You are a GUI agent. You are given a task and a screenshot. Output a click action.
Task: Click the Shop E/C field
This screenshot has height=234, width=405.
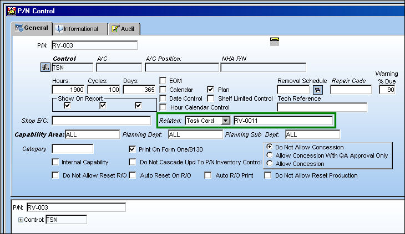click(x=102, y=121)
